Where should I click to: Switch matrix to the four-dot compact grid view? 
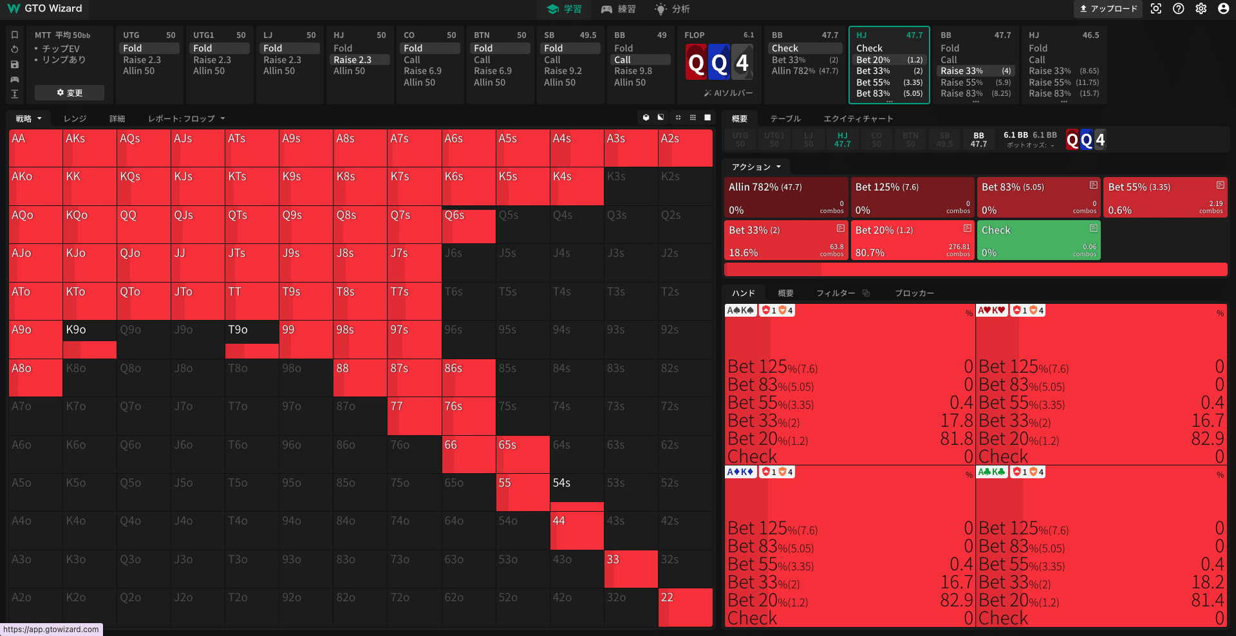tap(678, 118)
